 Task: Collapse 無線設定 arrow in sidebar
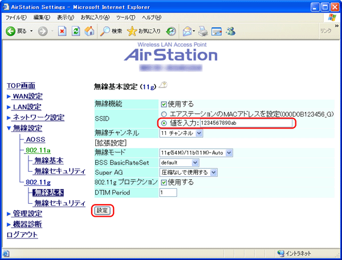pos(9,128)
